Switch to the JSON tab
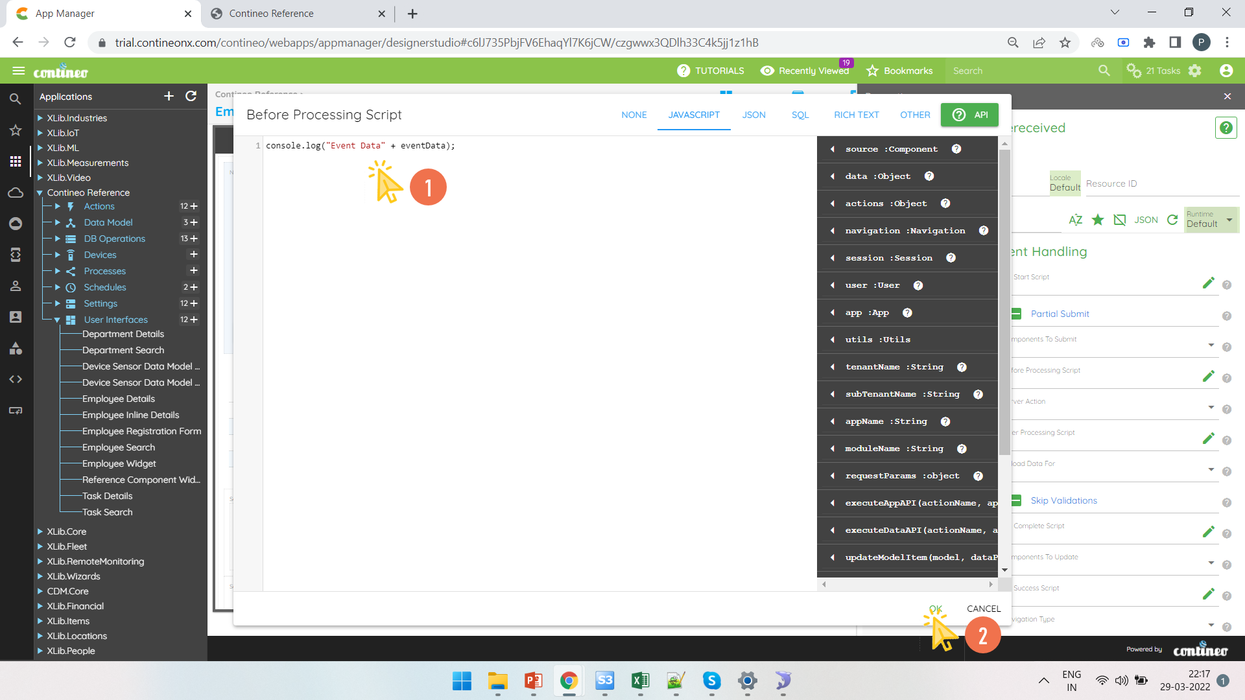 [x=753, y=115]
